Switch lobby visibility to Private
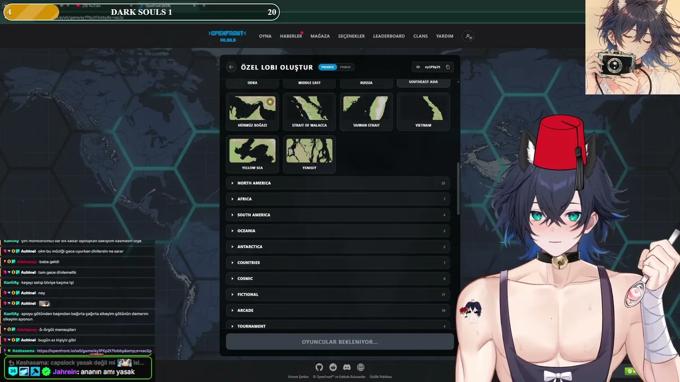 (x=328, y=67)
